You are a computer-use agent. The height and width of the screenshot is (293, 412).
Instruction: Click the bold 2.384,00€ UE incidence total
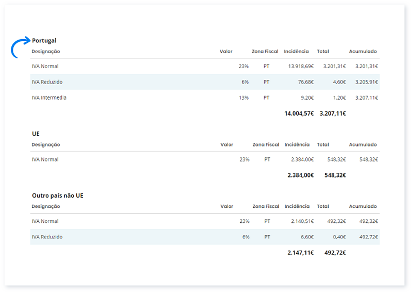300,175
